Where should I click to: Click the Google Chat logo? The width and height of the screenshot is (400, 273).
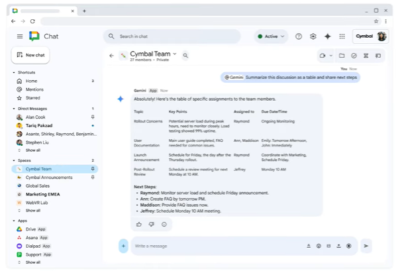tap(34, 36)
